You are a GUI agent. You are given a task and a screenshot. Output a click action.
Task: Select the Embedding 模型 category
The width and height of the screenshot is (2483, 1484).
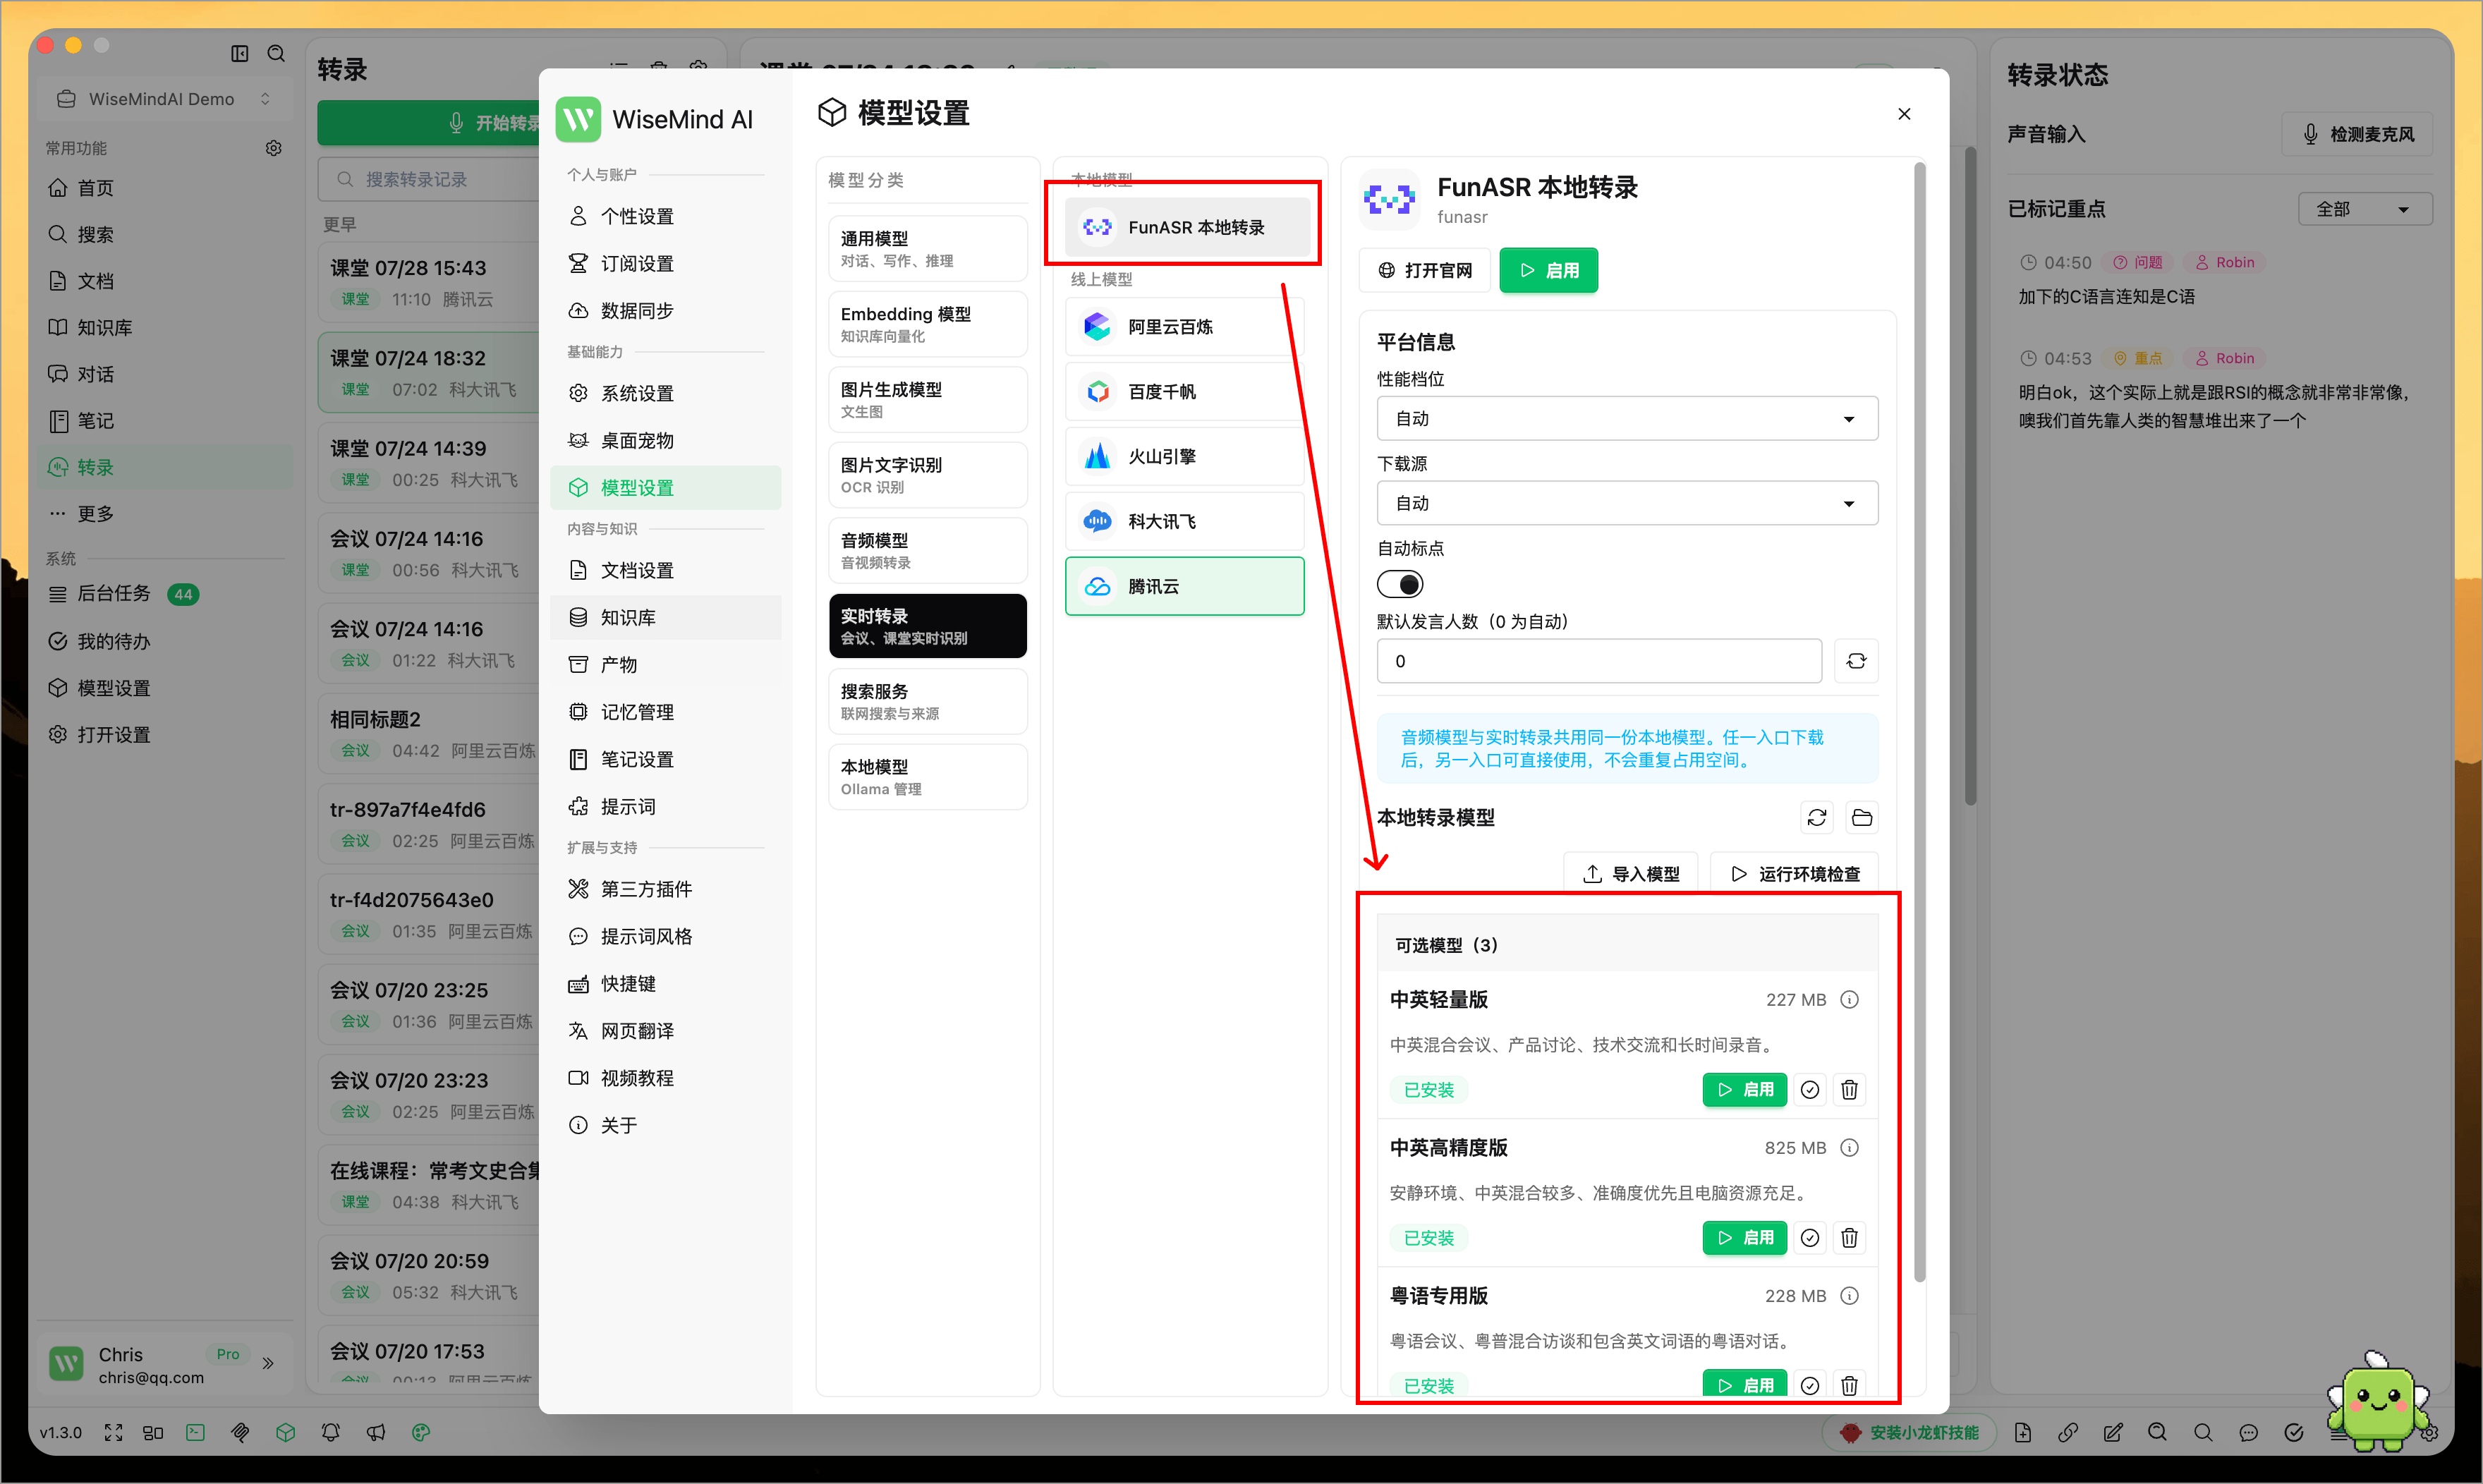927,324
